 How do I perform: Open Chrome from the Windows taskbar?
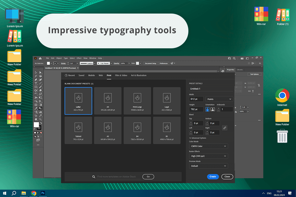[34, 193]
